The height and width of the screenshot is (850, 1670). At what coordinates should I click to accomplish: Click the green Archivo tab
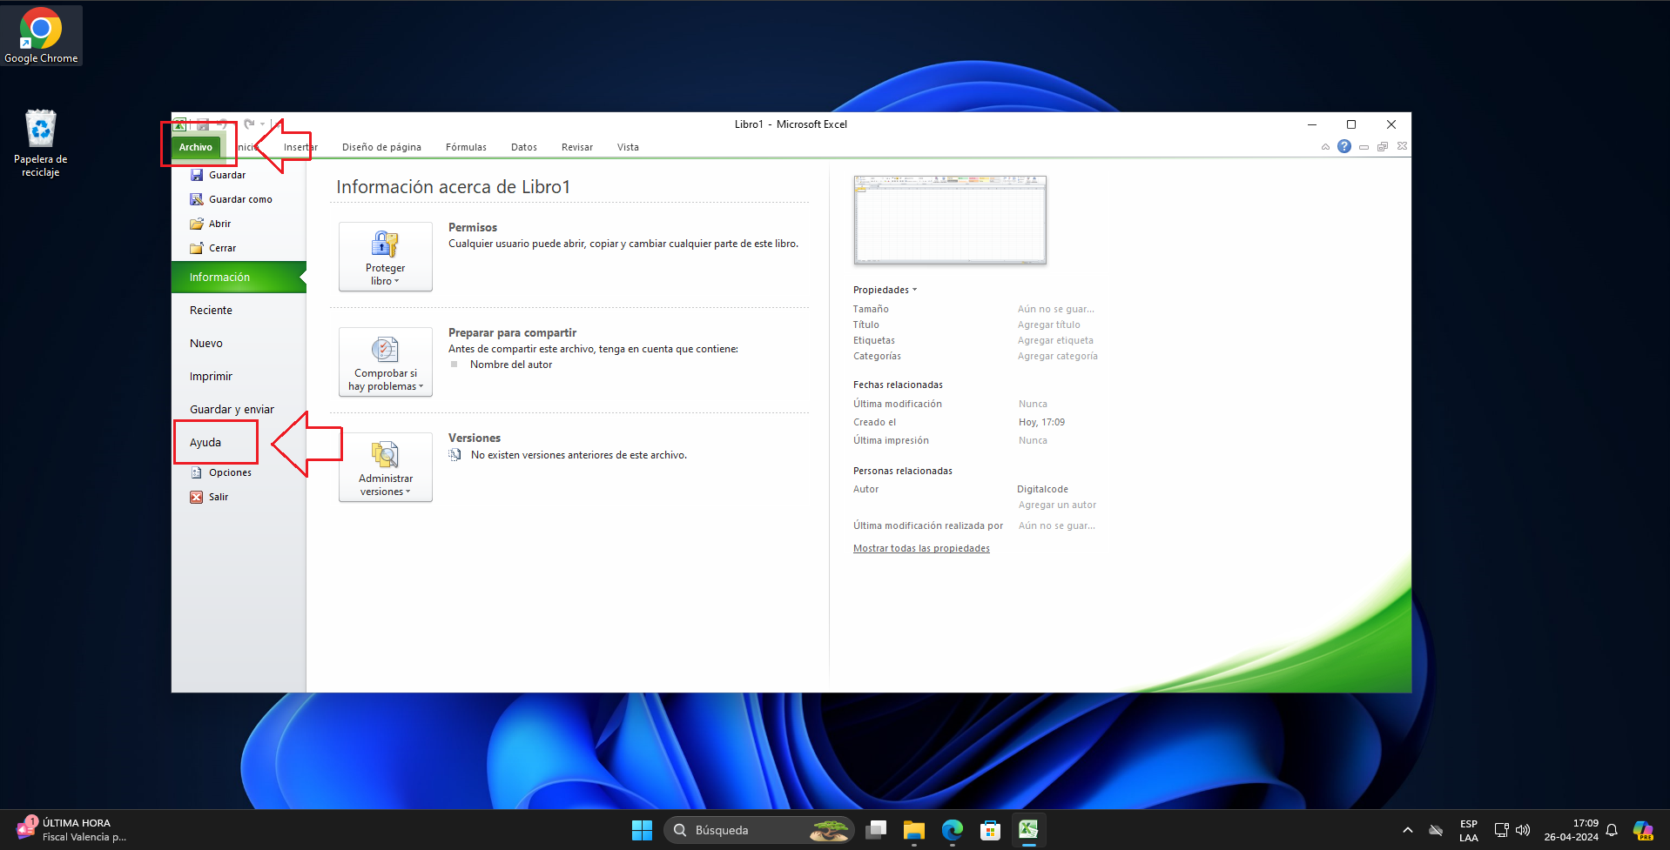point(196,147)
